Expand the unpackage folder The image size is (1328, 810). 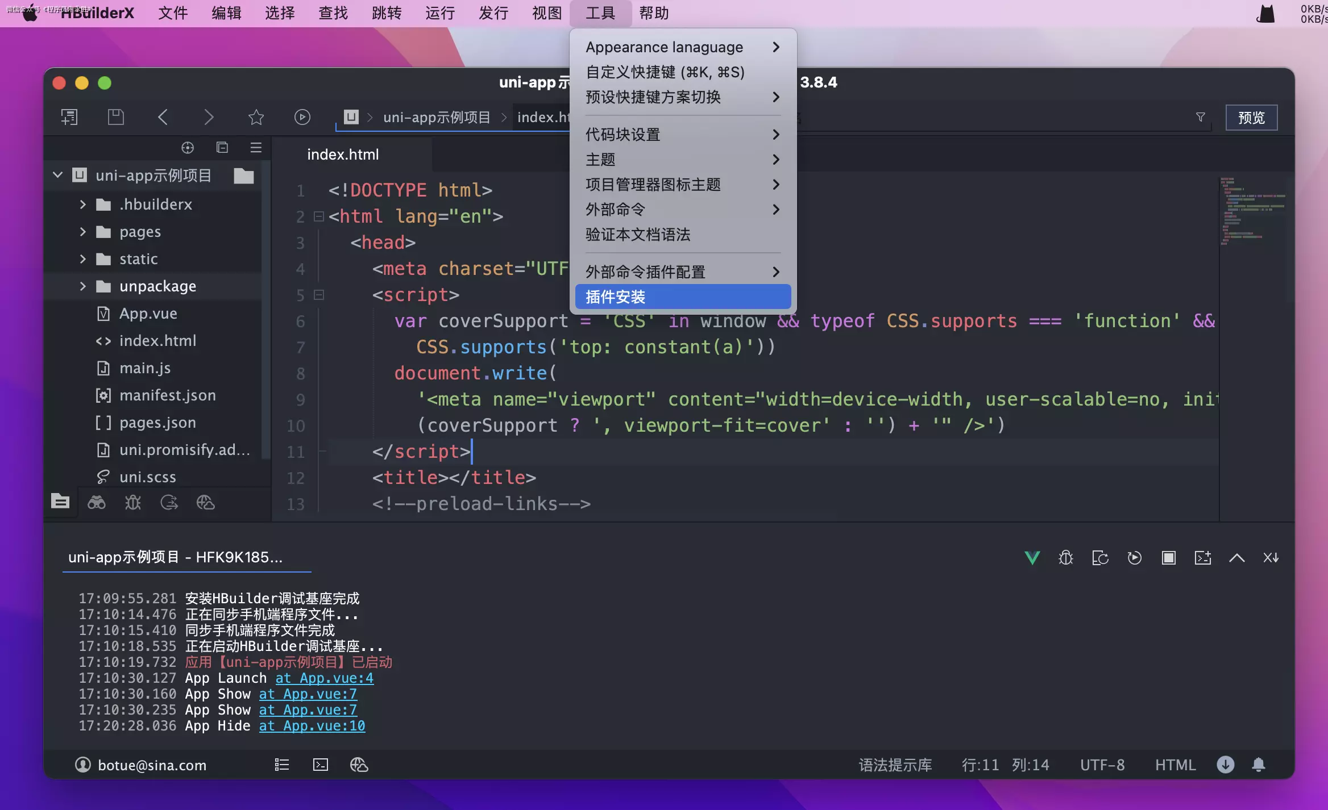83,286
